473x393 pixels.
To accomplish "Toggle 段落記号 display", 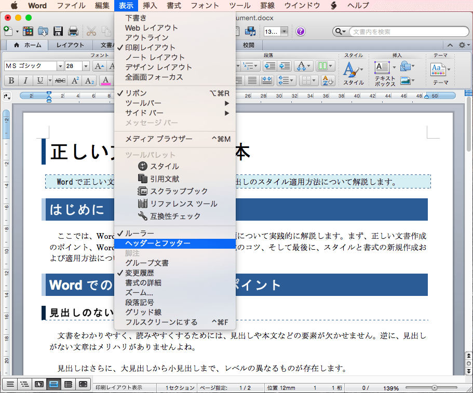I will pos(175,302).
